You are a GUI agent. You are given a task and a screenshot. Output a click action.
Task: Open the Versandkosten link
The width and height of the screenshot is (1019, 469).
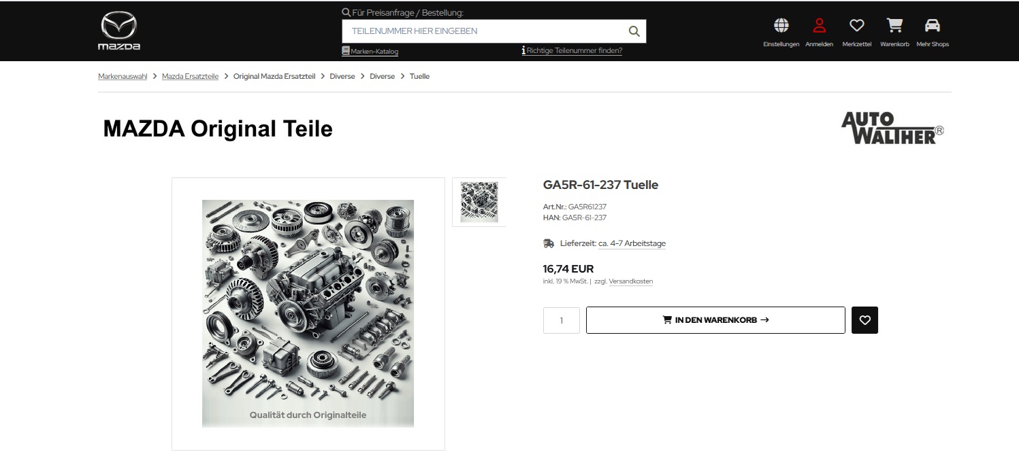coord(631,281)
